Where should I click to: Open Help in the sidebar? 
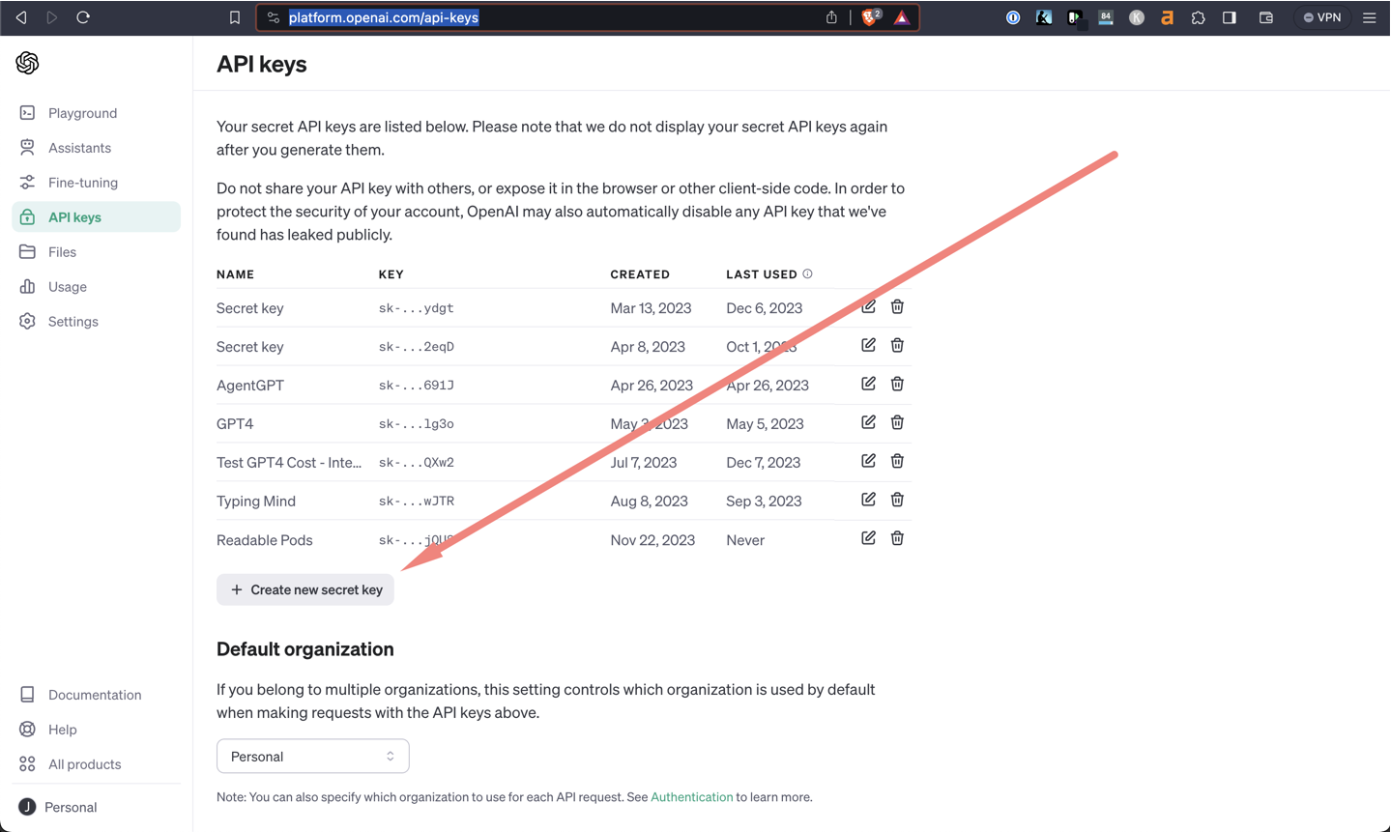[x=96, y=730]
